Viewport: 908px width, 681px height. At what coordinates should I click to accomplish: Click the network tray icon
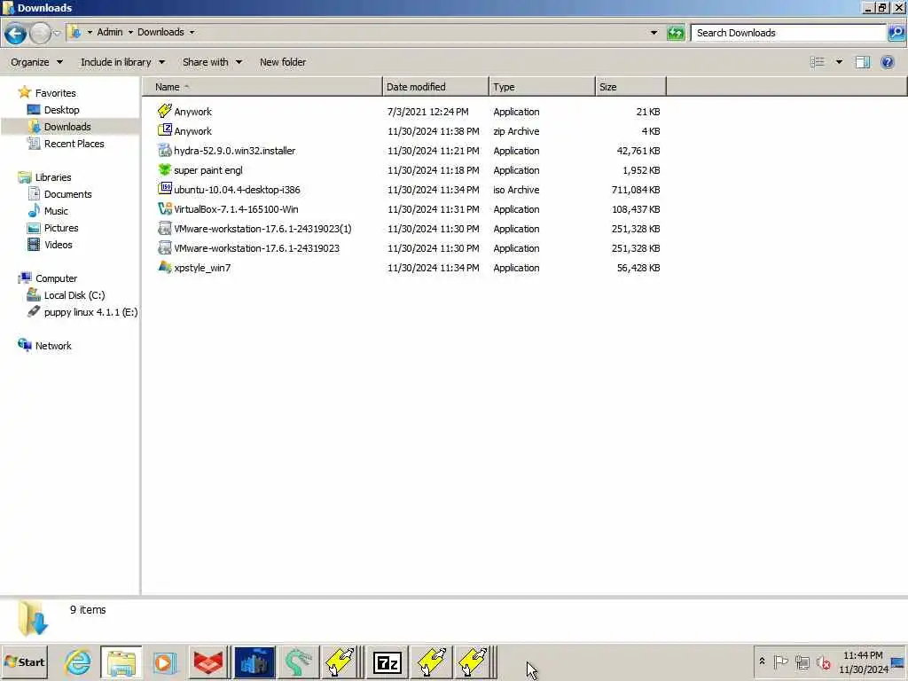coord(802,661)
